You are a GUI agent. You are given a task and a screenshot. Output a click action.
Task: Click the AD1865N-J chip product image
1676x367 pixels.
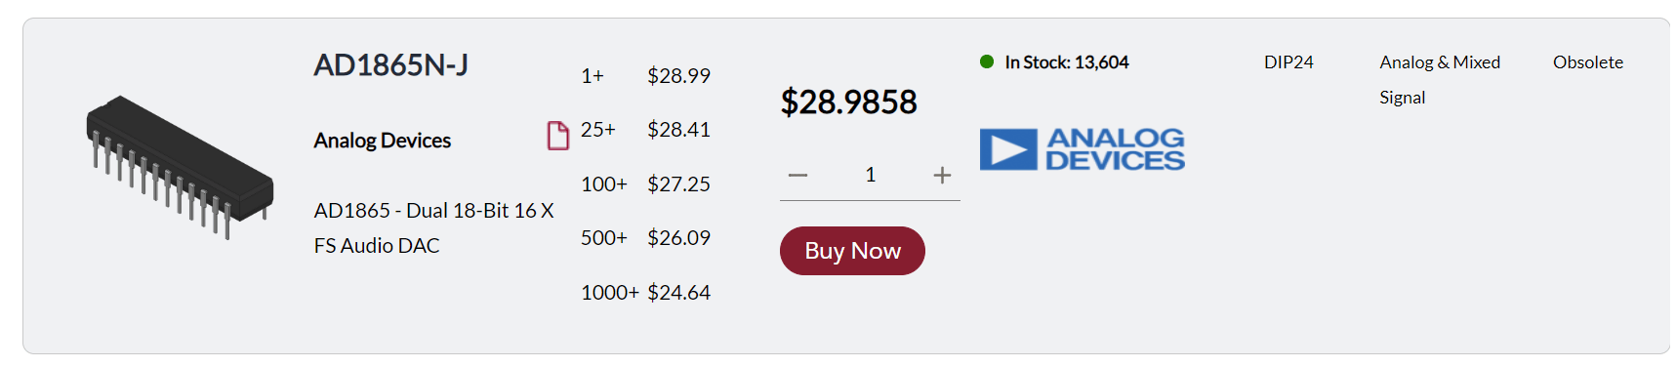tap(180, 167)
